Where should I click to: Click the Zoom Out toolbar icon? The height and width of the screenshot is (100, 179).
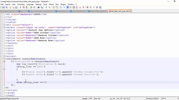coord(49,7)
